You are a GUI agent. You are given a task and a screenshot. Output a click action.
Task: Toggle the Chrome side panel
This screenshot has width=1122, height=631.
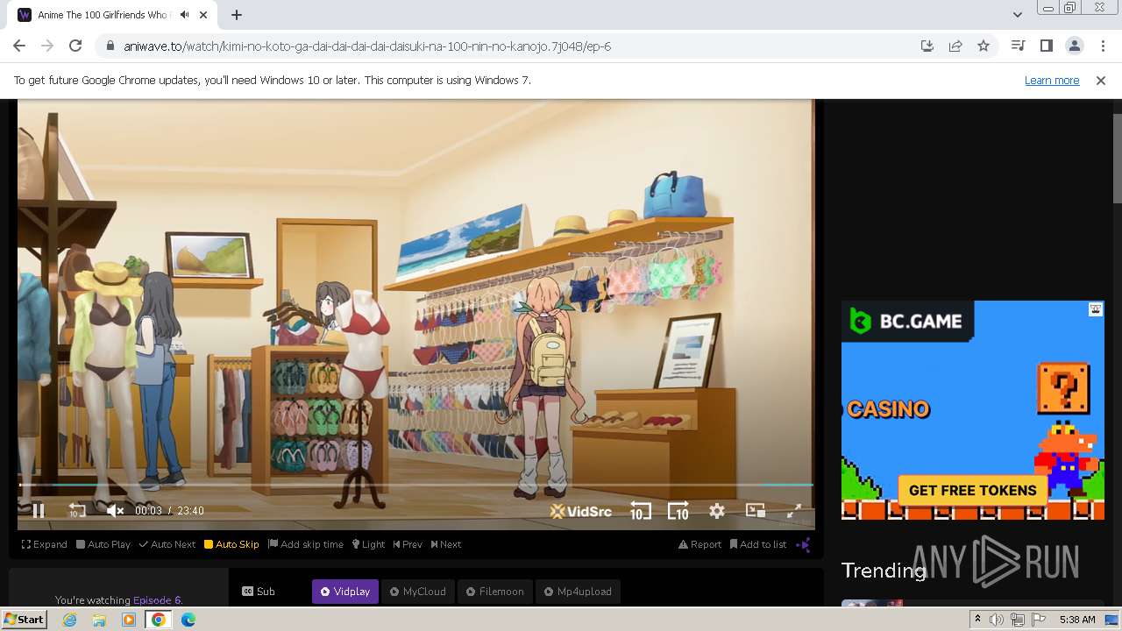(x=1046, y=46)
